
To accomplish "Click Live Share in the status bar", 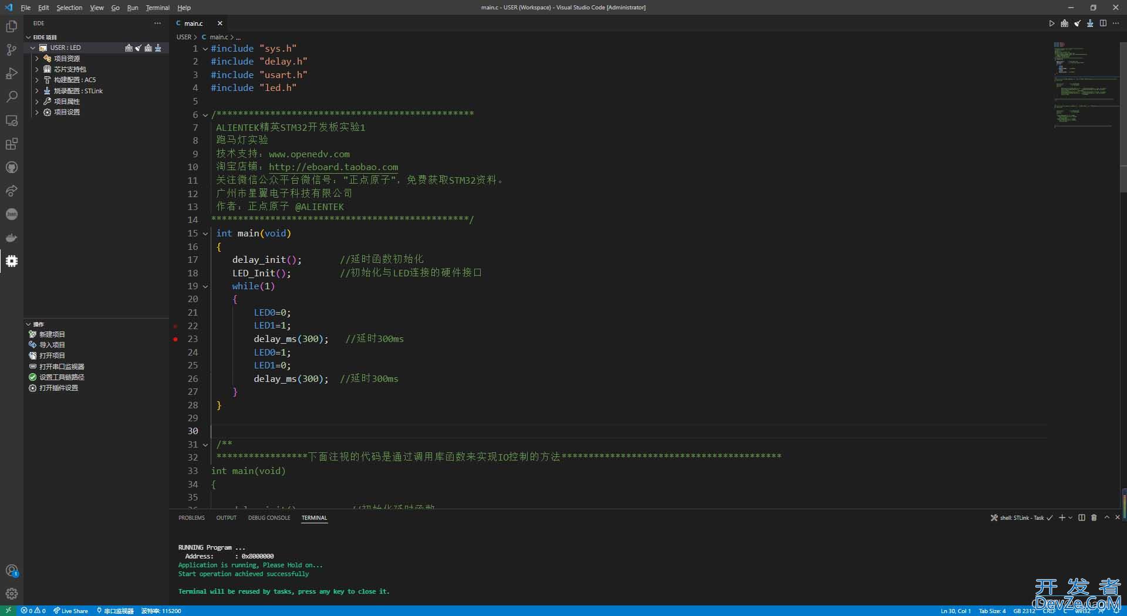I will (x=70, y=611).
